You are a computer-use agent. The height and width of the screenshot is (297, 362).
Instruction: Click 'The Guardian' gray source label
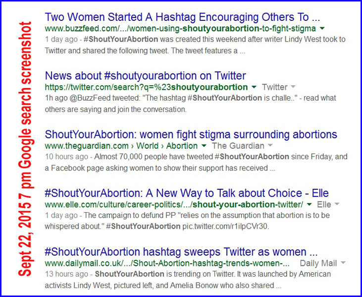pos(238,146)
